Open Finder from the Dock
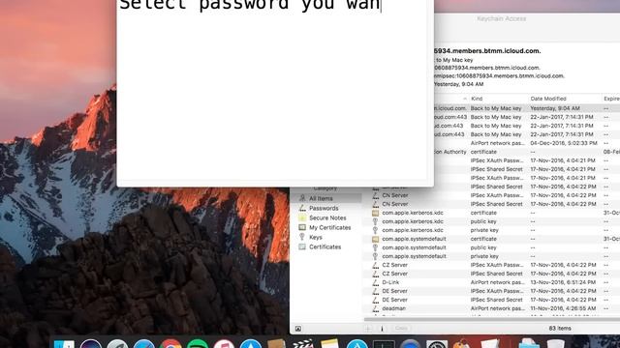 [x=64, y=344]
